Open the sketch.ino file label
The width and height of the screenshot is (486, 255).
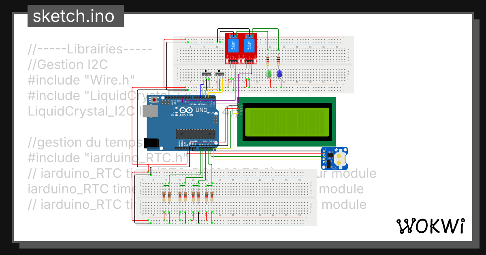(x=76, y=16)
